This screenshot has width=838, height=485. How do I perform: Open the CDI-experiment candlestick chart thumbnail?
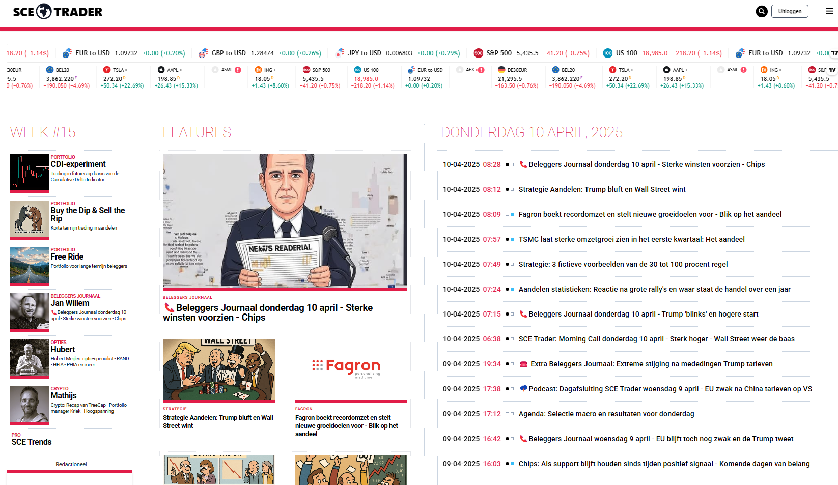click(29, 173)
